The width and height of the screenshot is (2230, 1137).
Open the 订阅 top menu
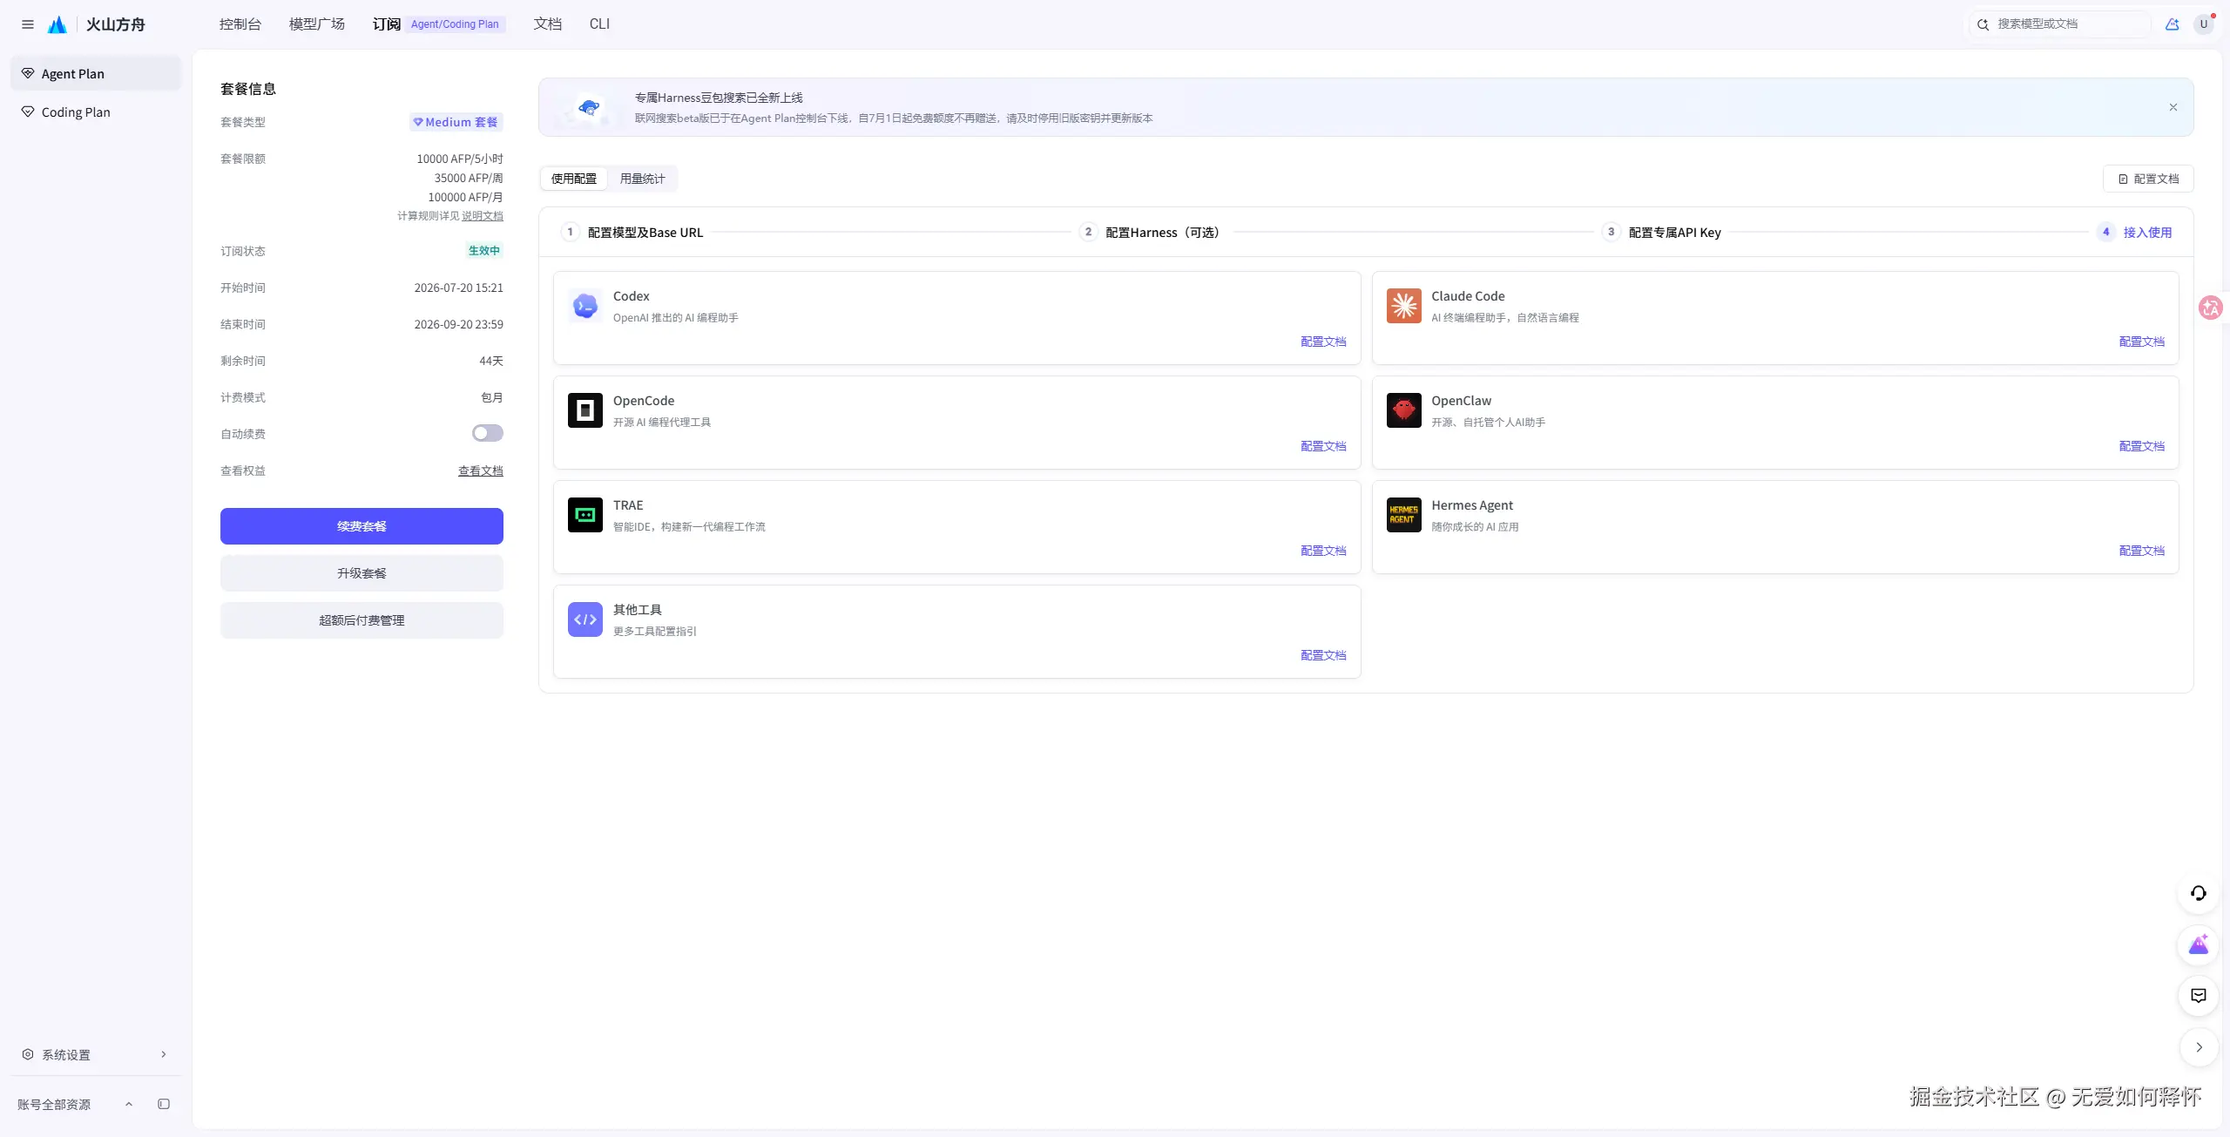coord(387,24)
